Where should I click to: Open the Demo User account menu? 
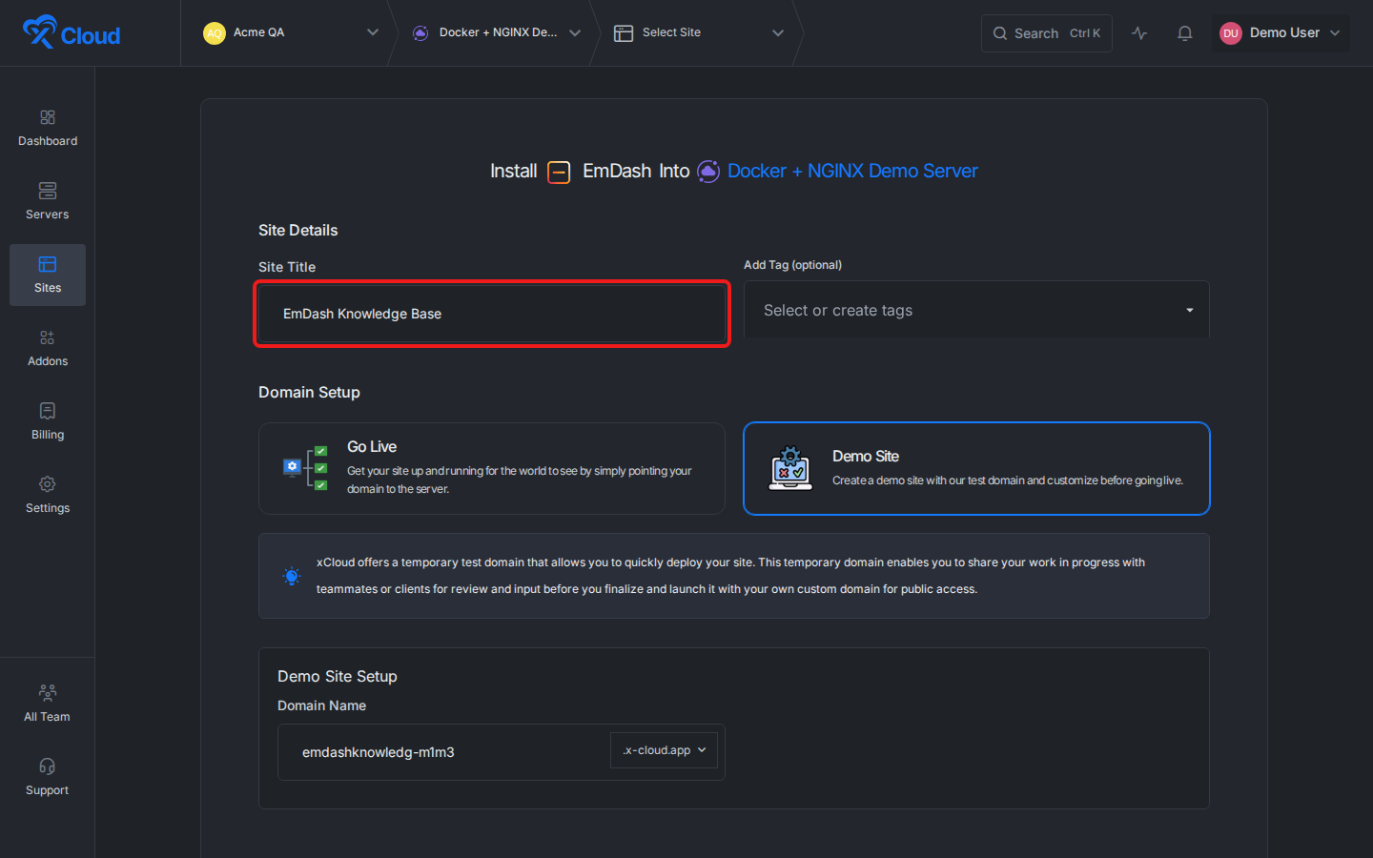pos(1281,33)
